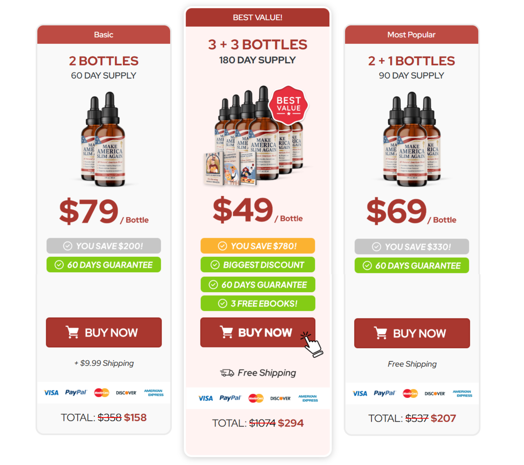Click the Buy Now button for 2 + 1 bottles
The height and width of the screenshot is (465, 524).
(x=412, y=333)
